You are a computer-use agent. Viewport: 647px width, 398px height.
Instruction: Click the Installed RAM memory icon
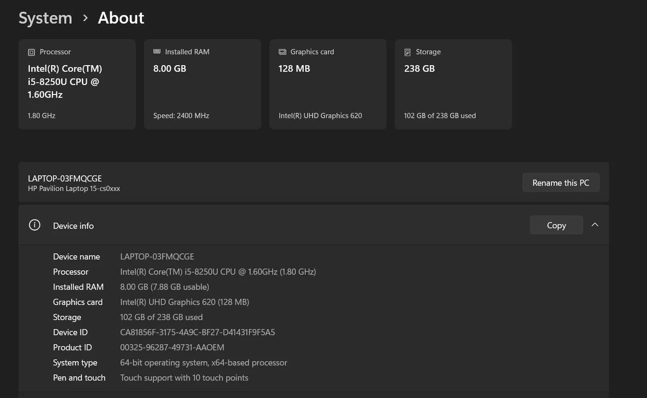[157, 52]
